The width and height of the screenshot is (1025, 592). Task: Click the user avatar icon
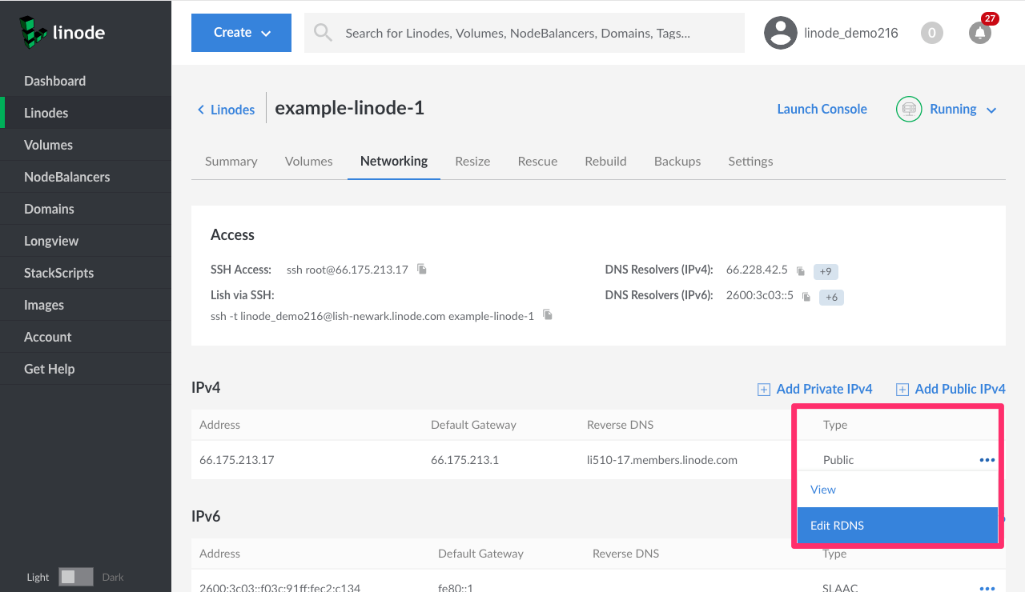[780, 33]
